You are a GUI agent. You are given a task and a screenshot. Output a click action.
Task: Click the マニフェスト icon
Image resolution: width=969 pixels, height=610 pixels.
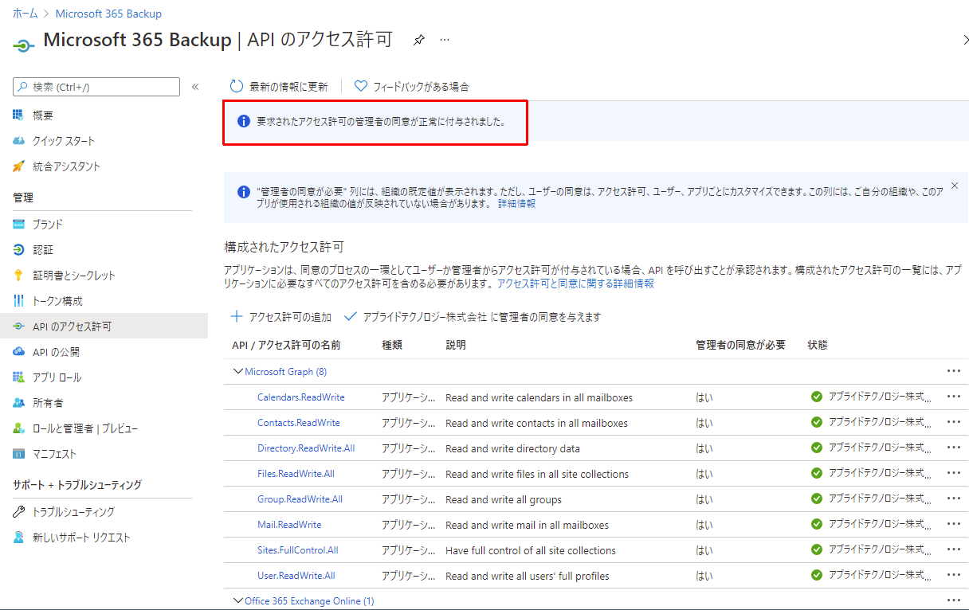[x=19, y=454]
